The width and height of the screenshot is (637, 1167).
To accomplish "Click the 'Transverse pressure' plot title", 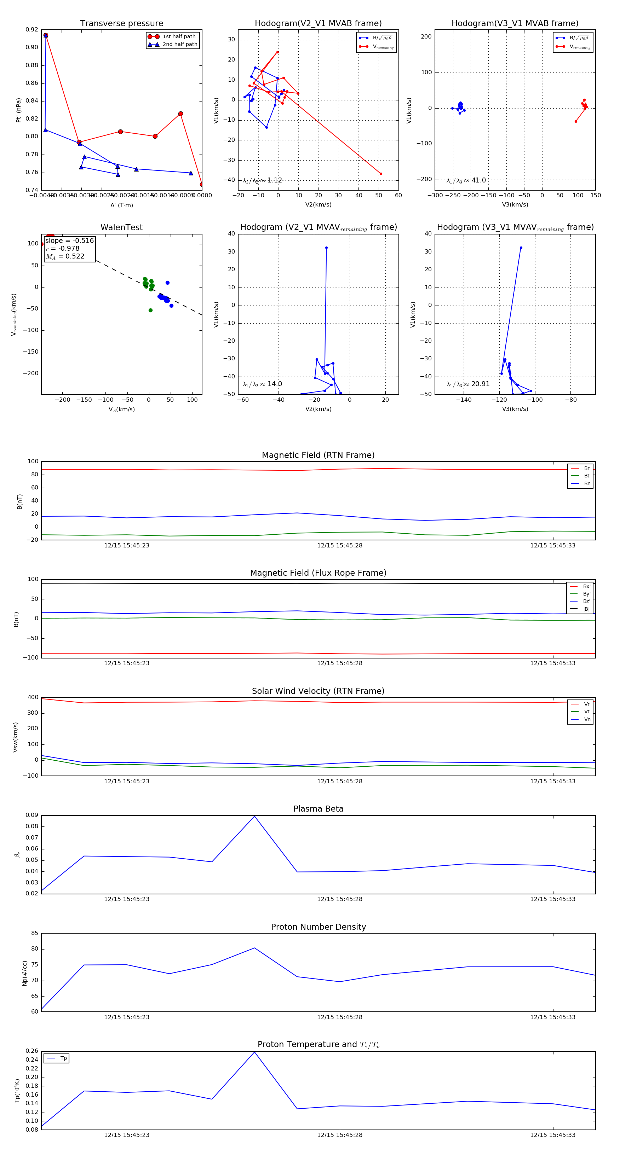I will (121, 24).
